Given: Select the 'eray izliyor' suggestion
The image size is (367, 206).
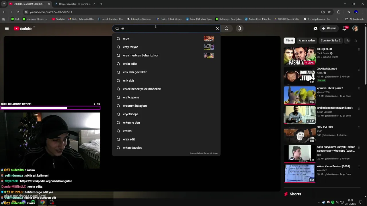Looking at the screenshot, I should click(x=166, y=47).
